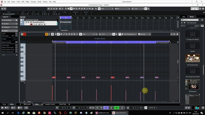The image size is (205, 115).
Task: Toggle the Cycle loop button in transport
Action: click(106, 108)
